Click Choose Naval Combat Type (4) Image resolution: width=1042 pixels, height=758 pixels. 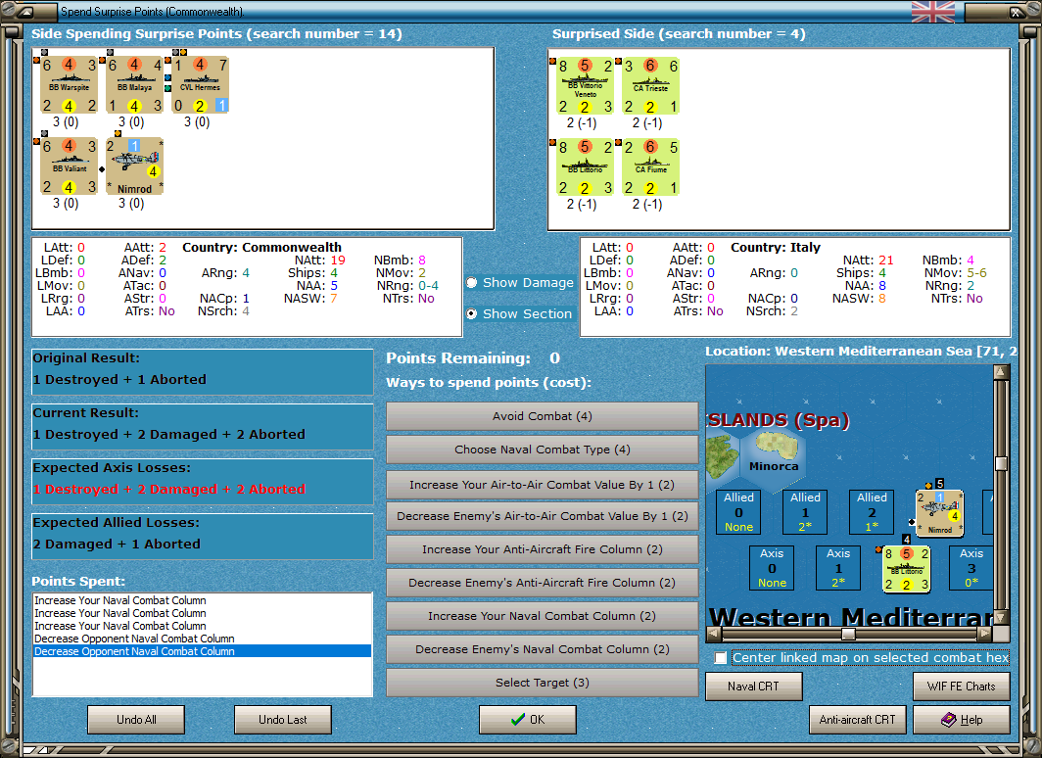(x=543, y=450)
